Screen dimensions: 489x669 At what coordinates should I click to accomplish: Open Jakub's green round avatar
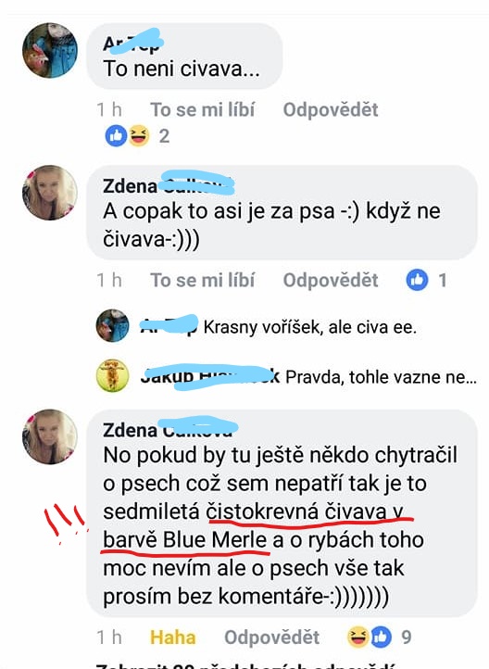pyautogui.click(x=113, y=375)
